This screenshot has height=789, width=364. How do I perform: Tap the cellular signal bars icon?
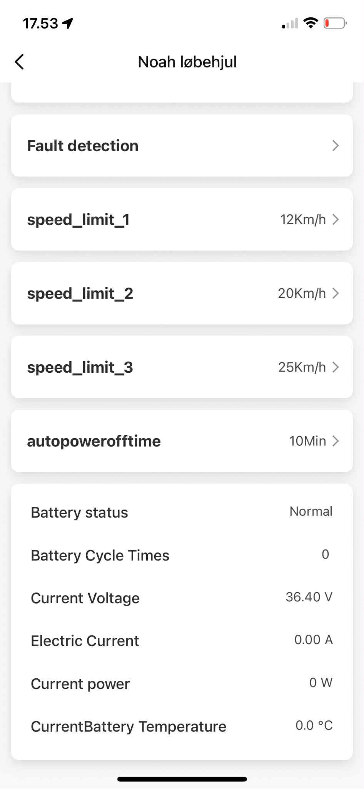click(290, 24)
